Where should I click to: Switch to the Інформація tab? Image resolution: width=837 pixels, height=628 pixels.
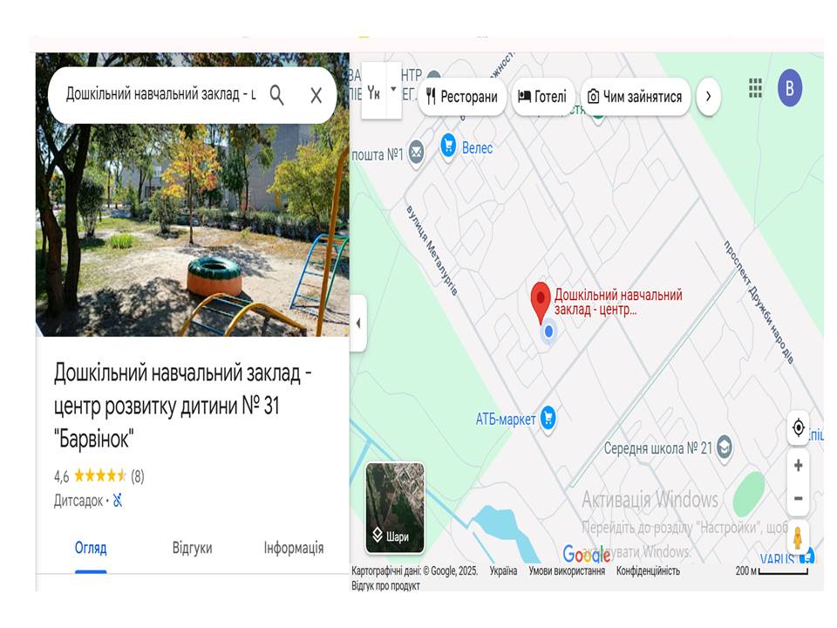(x=294, y=549)
